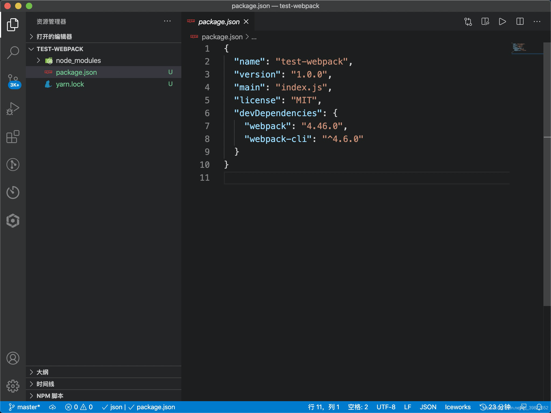Open the Git Graph activity icon
The height and width of the screenshot is (413, 551).
(13, 165)
